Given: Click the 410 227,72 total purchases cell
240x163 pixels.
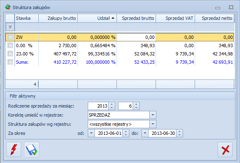Looking at the screenshot, I should click(58, 62).
